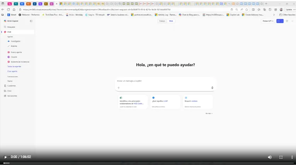Open Cuadernos in the sidebar
296x166 pixels.
click(x=11, y=86)
